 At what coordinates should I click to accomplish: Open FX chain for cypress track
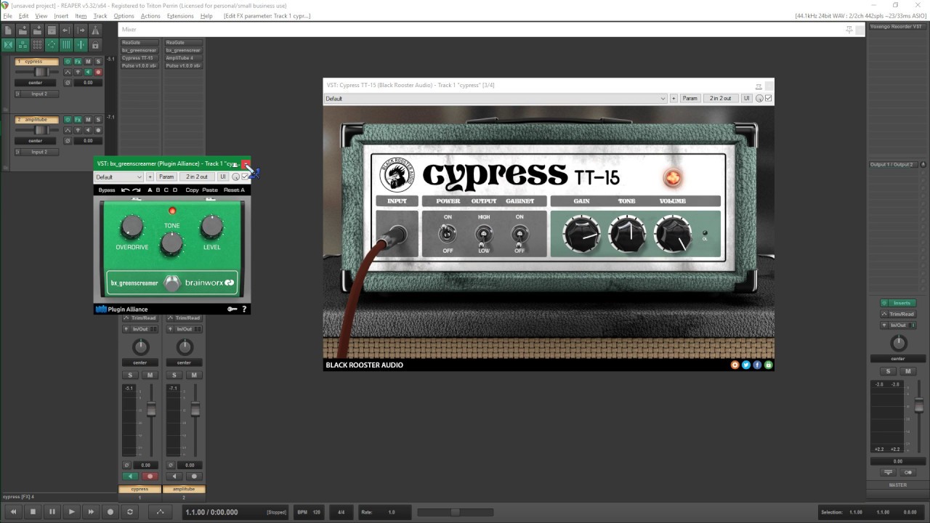click(x=78, y=62)
